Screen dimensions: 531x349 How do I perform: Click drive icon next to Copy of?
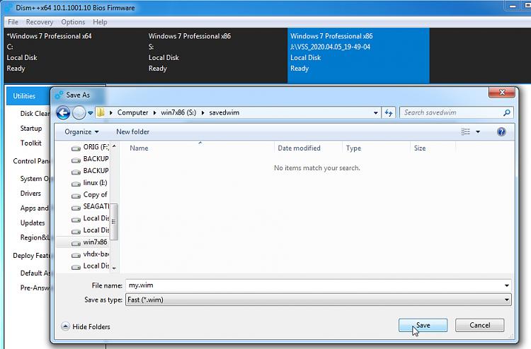(x=76, y=196)
